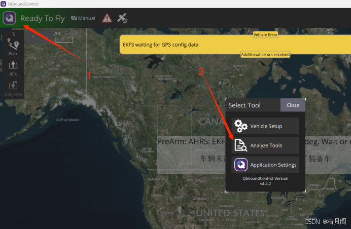This screenshot has height=229, width=351.
Task: Open the Manual flight mode selector
Action: [83, 18]
